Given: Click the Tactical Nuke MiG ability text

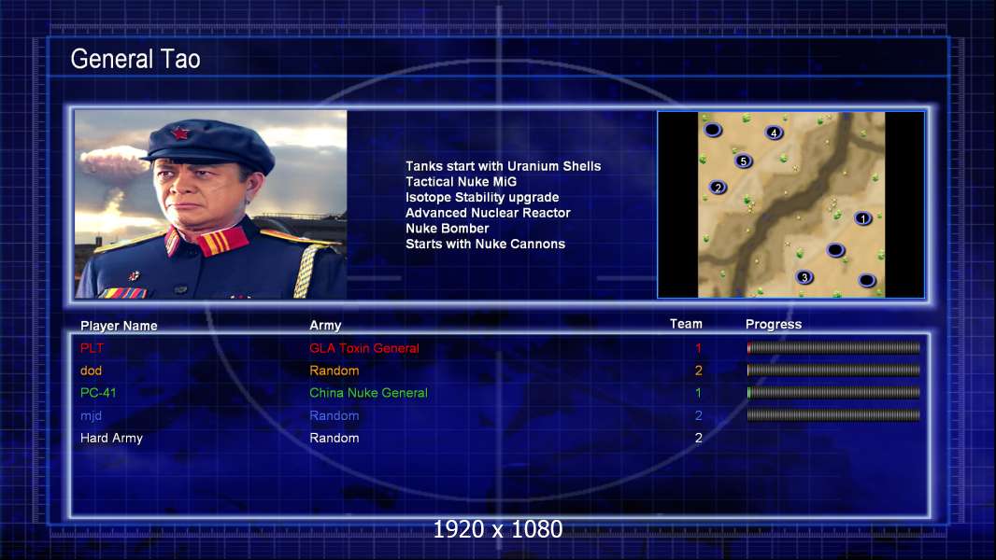Looking at the screenshot, I should click(x=462, y=181).
